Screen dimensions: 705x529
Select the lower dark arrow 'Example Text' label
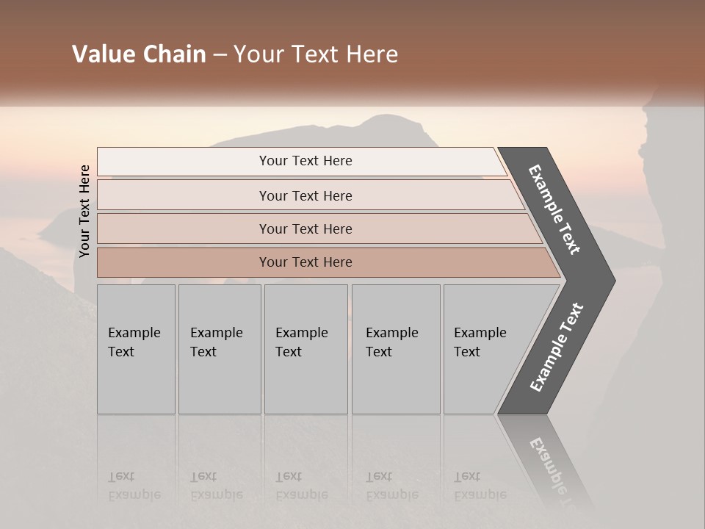pyautogui.click(x=557, y=347)
